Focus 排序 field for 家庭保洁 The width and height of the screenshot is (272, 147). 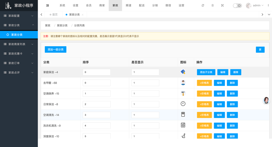[97, 72]
